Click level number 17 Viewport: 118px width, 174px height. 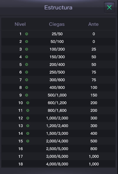pos(21,156)
